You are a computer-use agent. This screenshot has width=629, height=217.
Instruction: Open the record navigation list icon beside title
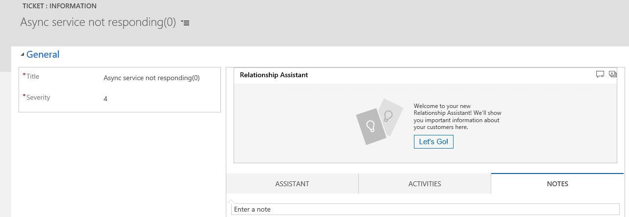[x=185, y=23]
